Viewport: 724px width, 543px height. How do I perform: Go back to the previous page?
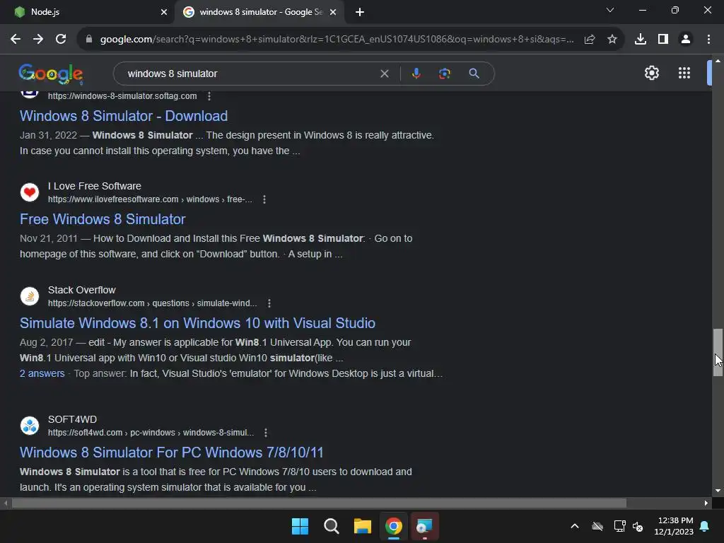(16, 40)
